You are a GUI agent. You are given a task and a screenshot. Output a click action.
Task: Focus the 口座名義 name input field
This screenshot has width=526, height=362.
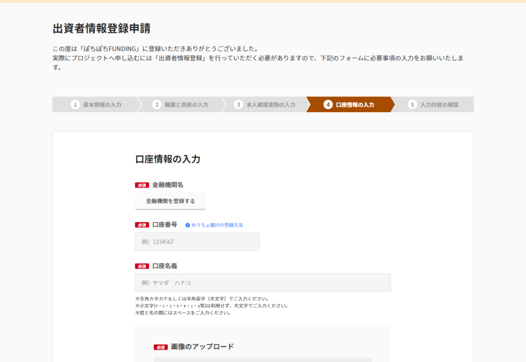point(262,283)
